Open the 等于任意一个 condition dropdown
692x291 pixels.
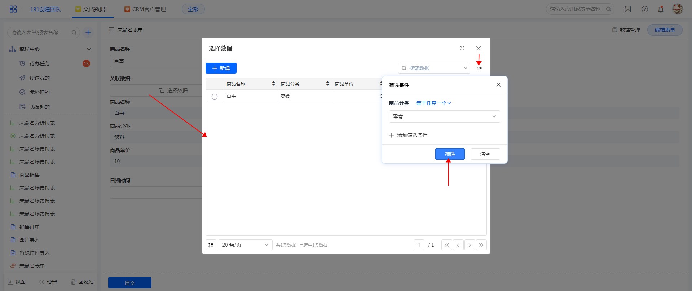433,103
